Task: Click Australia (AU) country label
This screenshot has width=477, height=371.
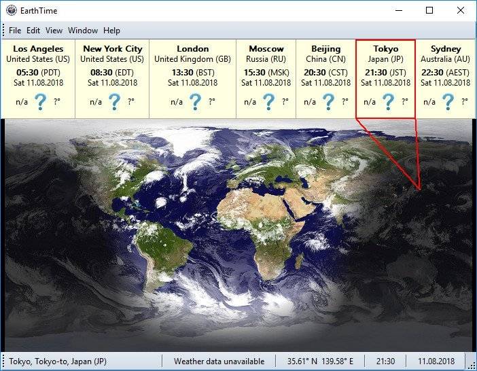Action: 446,59
